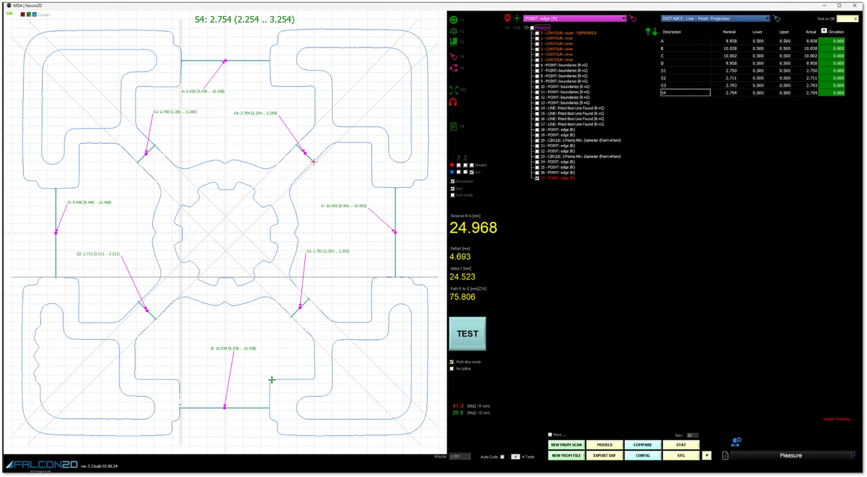Click the green book icon labeled F3
The image size is (867, 477).
click(x=453, y=42)
